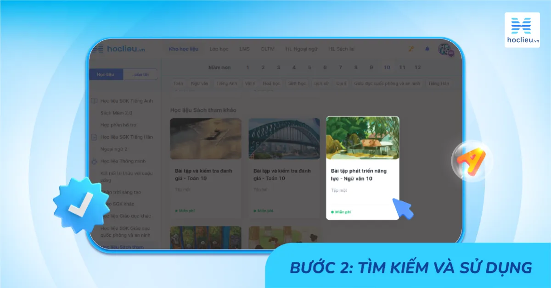The width and height of the screenshot is (551, 288).
Task: Open thumbnail of Toán 10 Tập một card
Action: point(206,139)
